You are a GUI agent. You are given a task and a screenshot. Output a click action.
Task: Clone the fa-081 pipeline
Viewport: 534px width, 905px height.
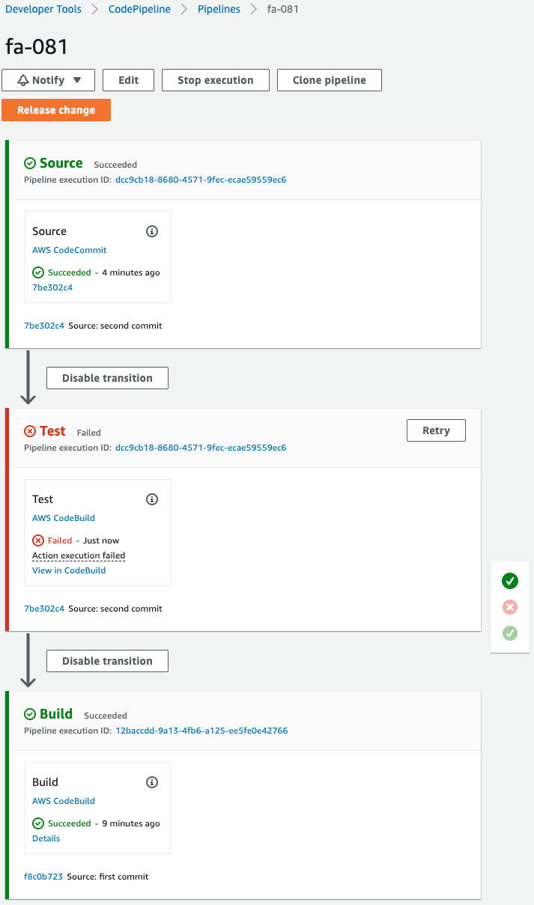[329, 80]
